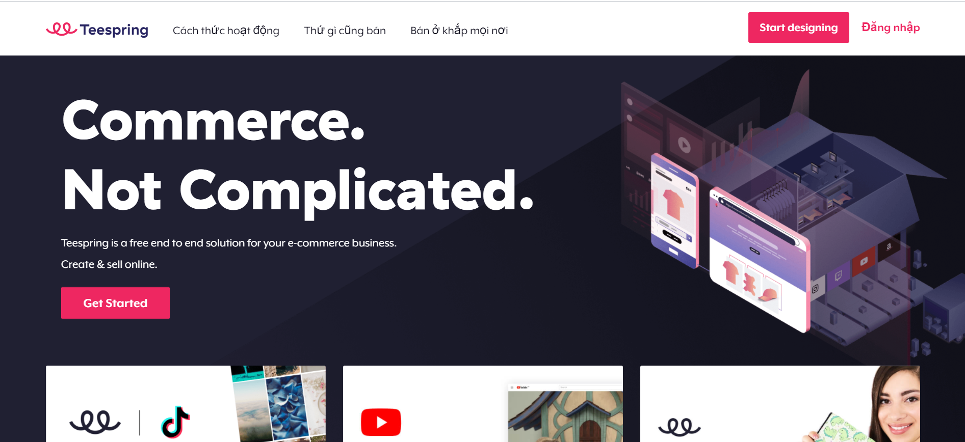Viewport: 965px width, 442px height.
Task: Open the TikTok logo icon on first card
Action: click(175, 422)
